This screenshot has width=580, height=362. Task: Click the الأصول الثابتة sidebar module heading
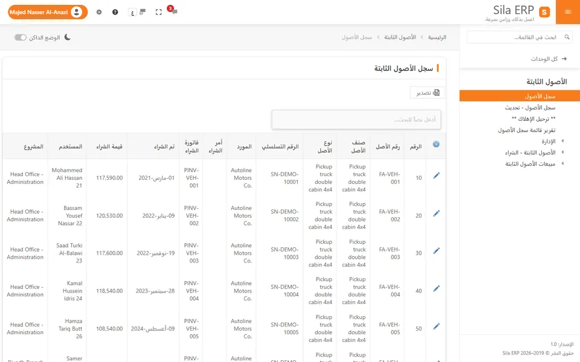click(546, 81)
